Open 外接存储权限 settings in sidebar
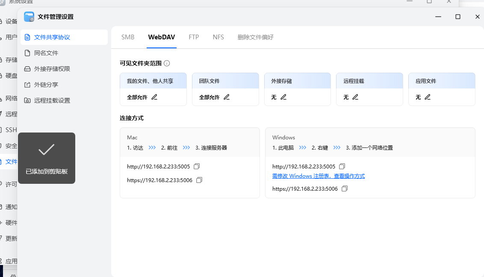The image size is (484, 277). pos(52,69)
